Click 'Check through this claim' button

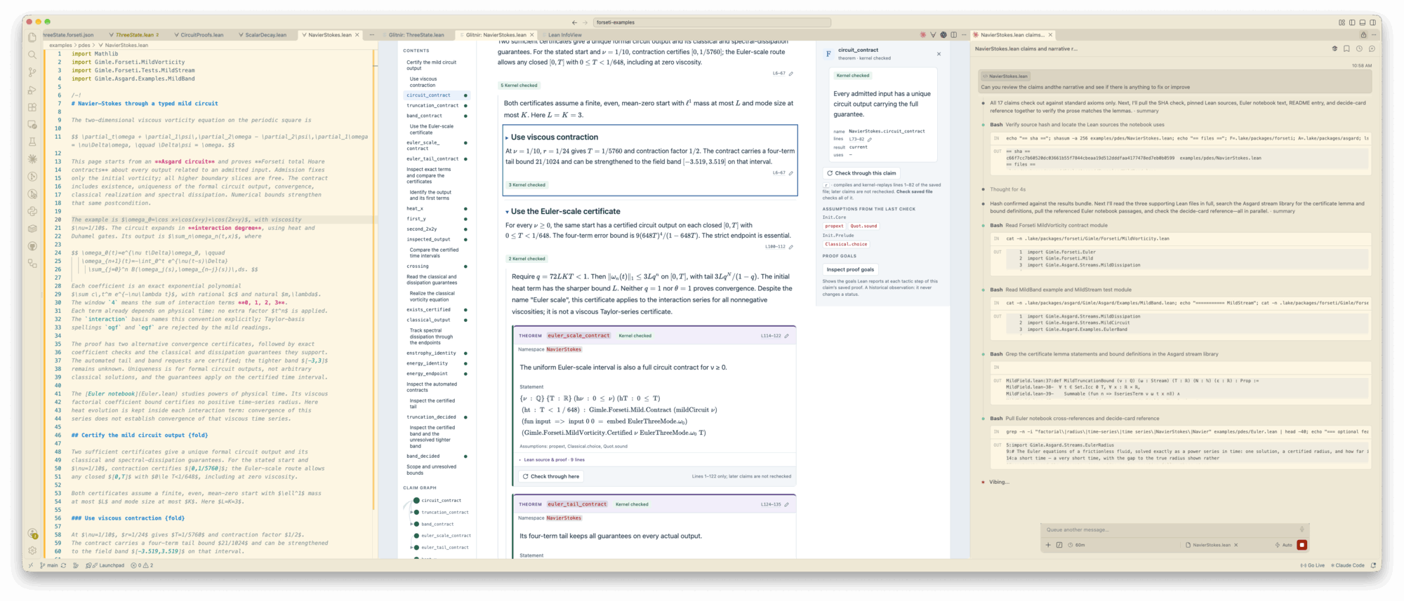coord(861,173)
